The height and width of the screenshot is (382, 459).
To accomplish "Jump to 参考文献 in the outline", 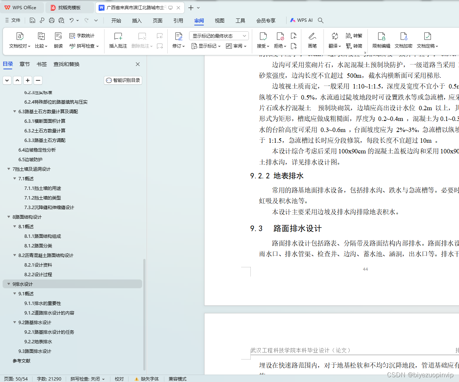I will point(21,361).
